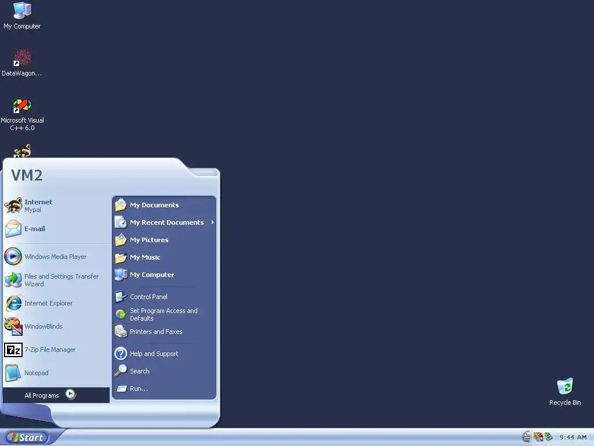
Task: Open Search from the Start menu
Action: coord(164,371)
